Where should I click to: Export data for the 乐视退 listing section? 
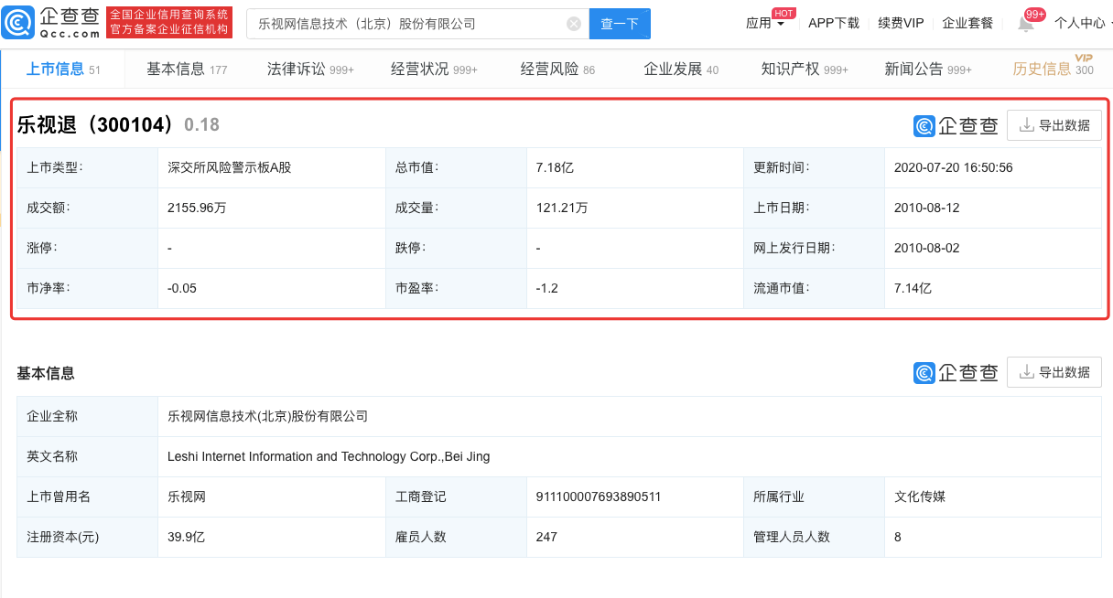(x=1054, y=125)
